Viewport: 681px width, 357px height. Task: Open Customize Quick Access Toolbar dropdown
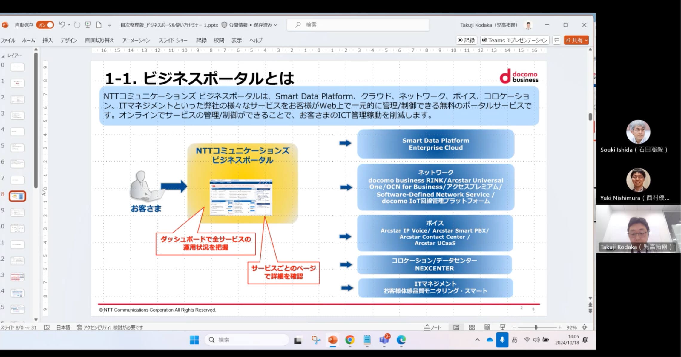110,25
